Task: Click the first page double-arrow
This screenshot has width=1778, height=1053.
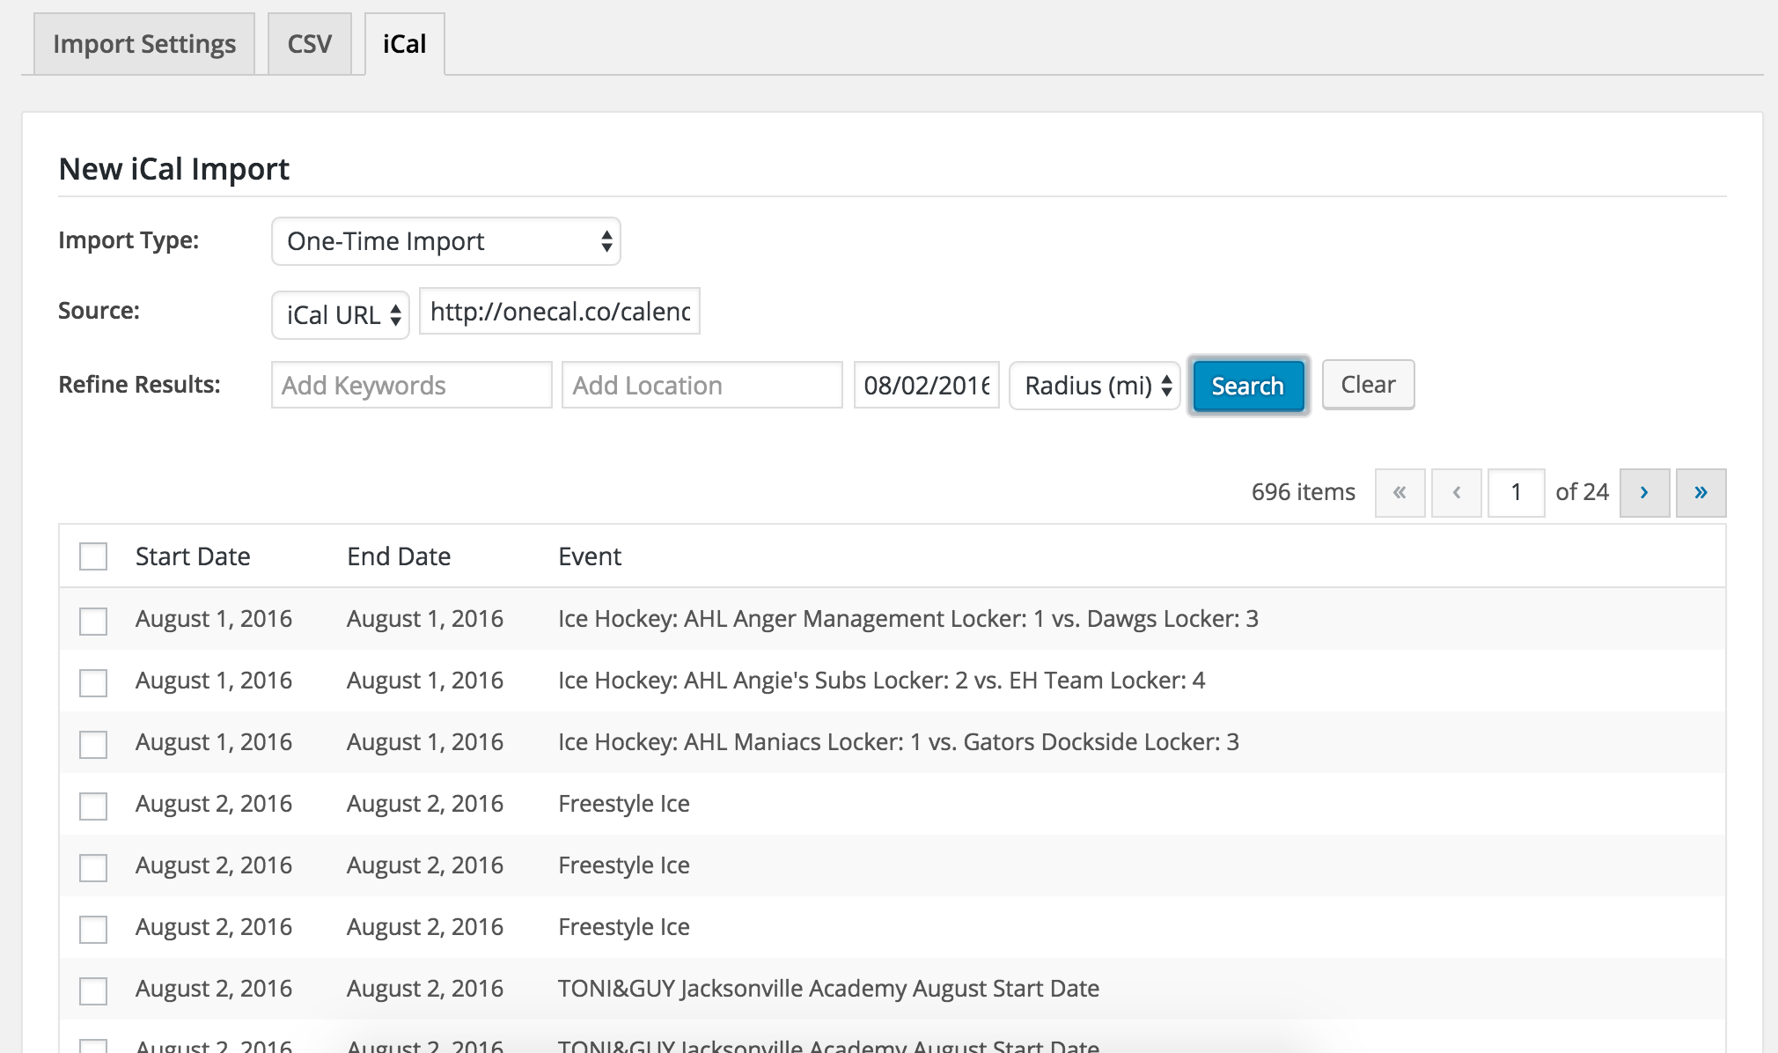Action: [x=1400, y=492]
